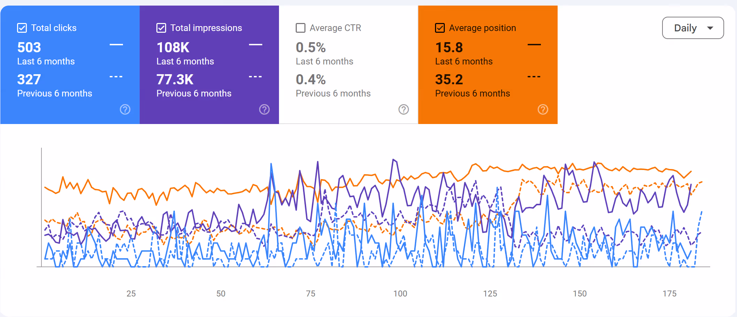Image resolution: width=737 pixels, height=317 pixels.
Task: Click 'Previous 6 months' under Average position
Action: [x=473, y=93]
